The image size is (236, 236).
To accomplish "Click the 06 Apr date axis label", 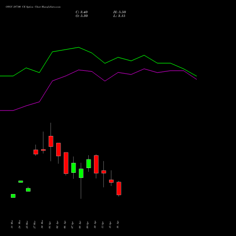I will pyautogui.click(x=65, y=224).
